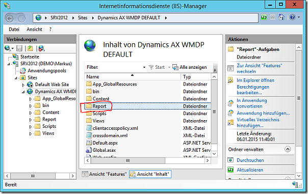Screen dimensions: 308x194
Task: Select Dynamics AX WMDP site in tree
Action: [x=56, y=92]
